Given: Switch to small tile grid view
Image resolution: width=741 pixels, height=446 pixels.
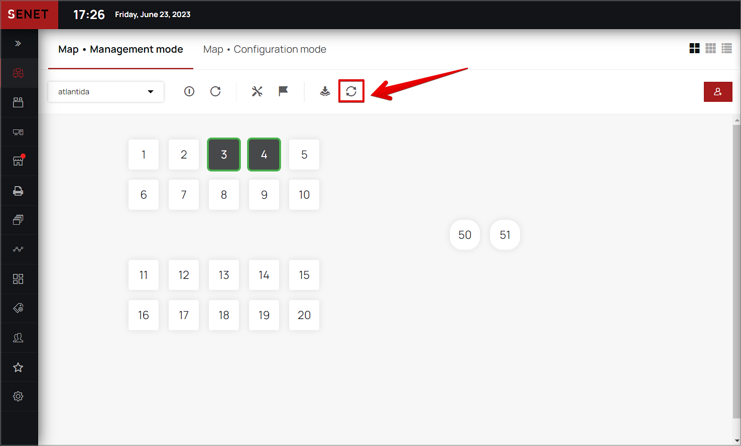Looking at the screenshot, I should point(710,48).
